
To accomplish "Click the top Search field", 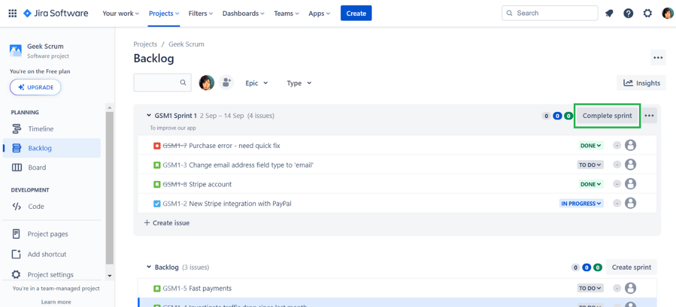I will 549,13.
